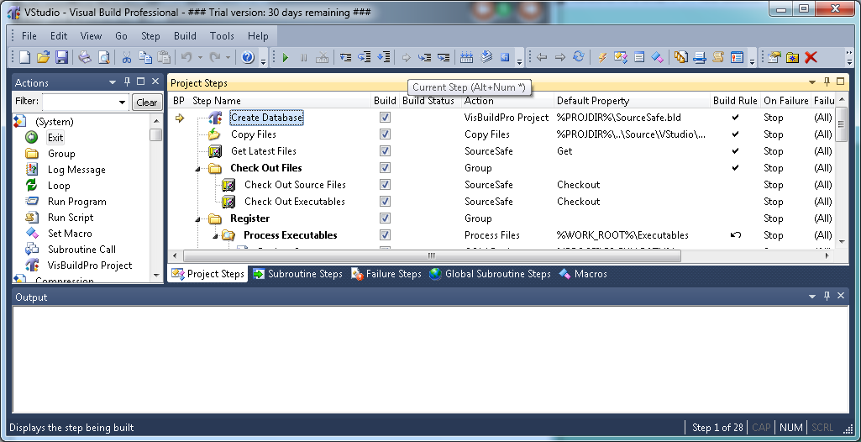The height and width of the screenshot is (442, 861).
Task: Open the Build menu
Action: (x=185, y=35)
